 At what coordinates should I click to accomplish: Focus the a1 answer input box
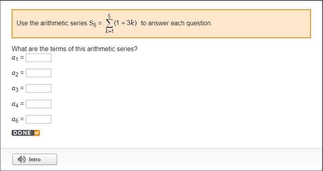[x=39, y=58]
